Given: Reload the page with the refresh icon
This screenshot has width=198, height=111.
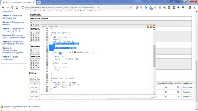Looking at the screenshot, I should coord(12,7).
